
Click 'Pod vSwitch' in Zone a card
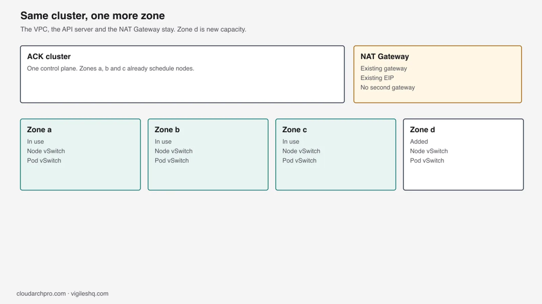(x=44, y=160)
